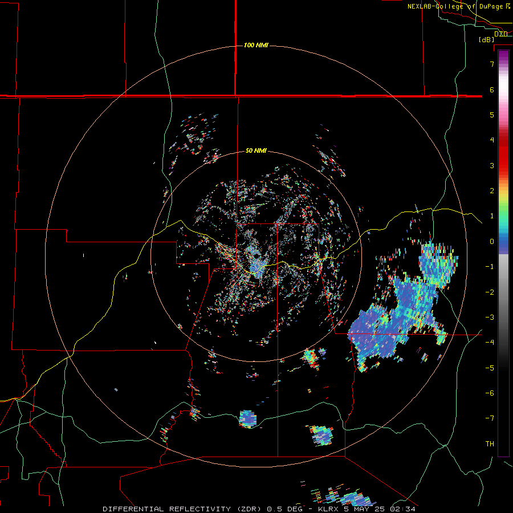Click the "-2" scale value

(490, 292)
